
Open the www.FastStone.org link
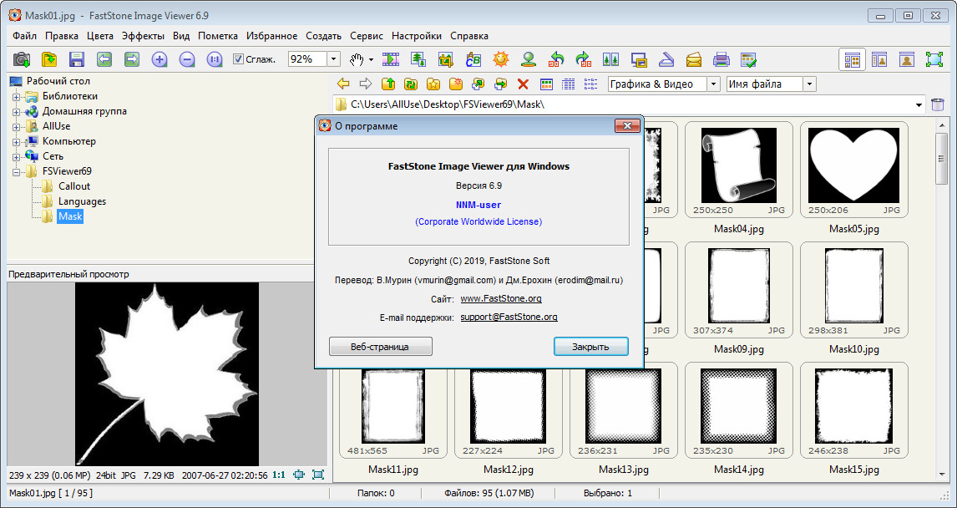[501, 298]
